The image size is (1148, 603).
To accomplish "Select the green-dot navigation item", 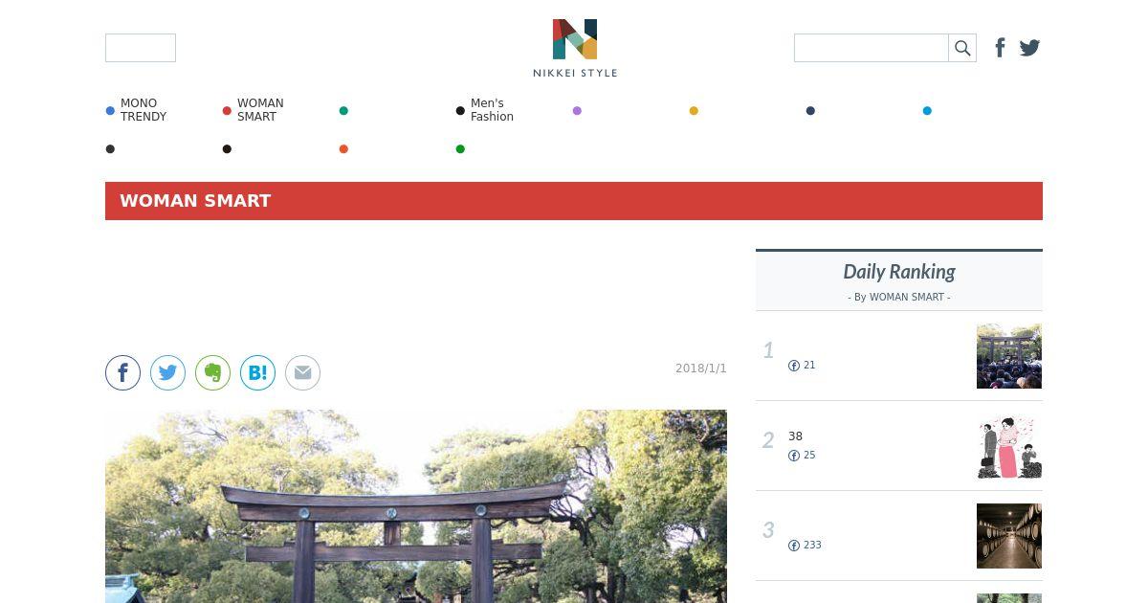I will coord(460,149).
